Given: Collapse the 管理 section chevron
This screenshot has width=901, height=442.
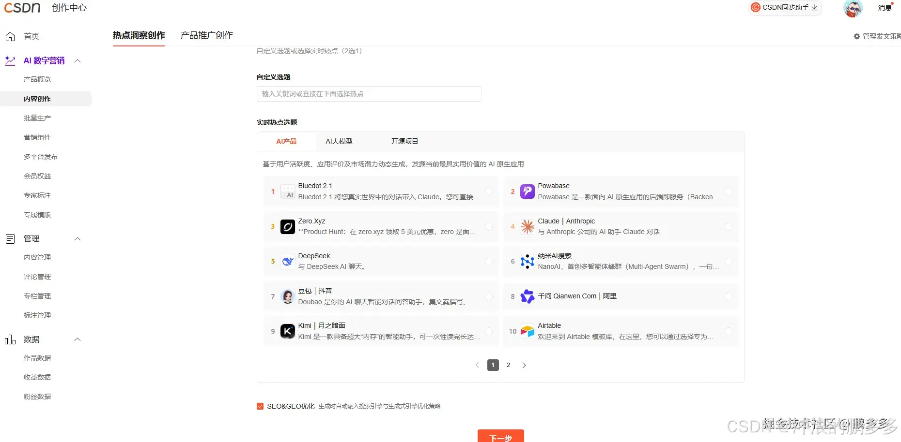Looking at the screenshot, I should (78, 239).
